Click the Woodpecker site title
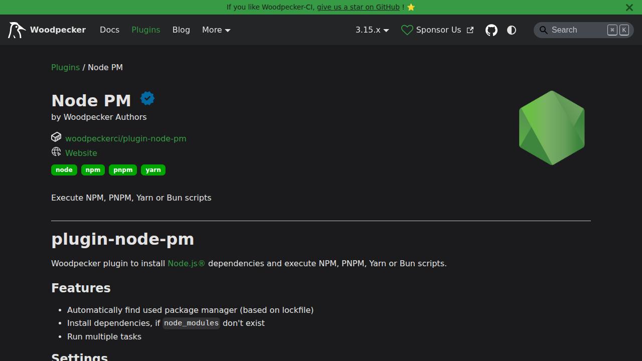 pos(58,30)
